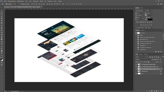Hide the Фон background layer

pyautogui.click(x=136, y=74)
